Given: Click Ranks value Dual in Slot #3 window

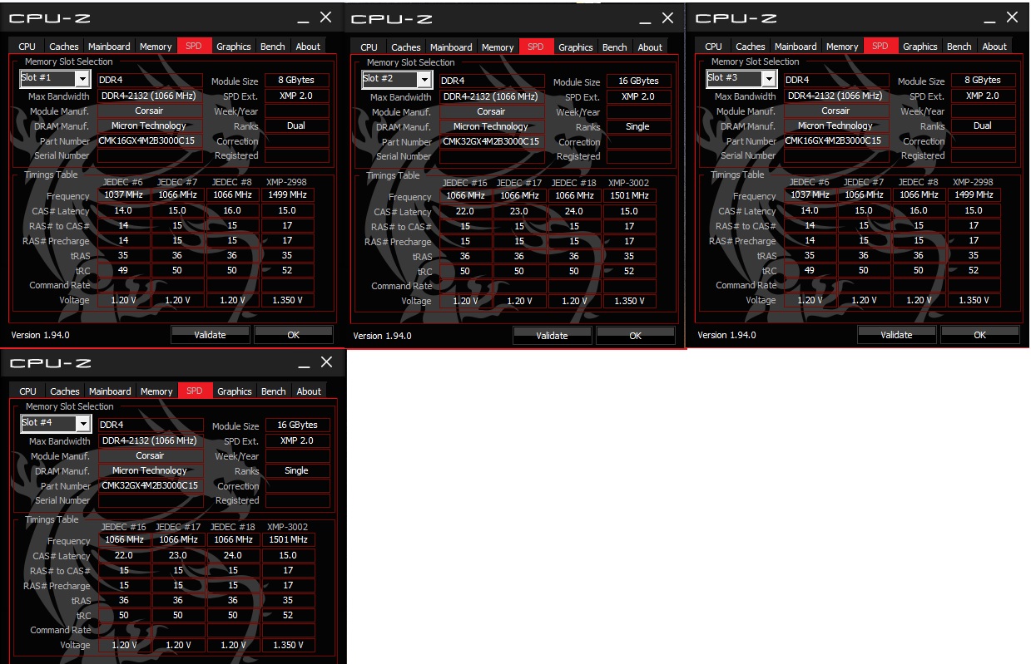Looking at the screenshot, I should pyautogui.click(x=983, y=125).
